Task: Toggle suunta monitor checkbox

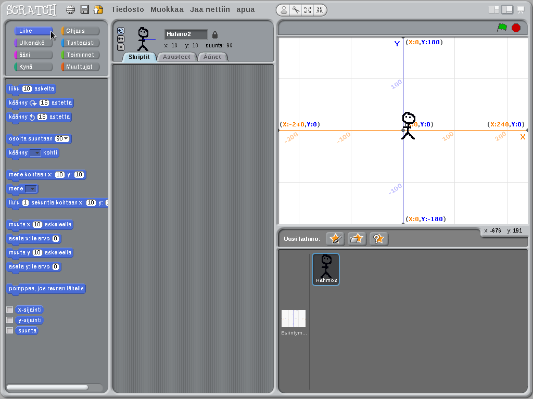Action: [10, 330]
